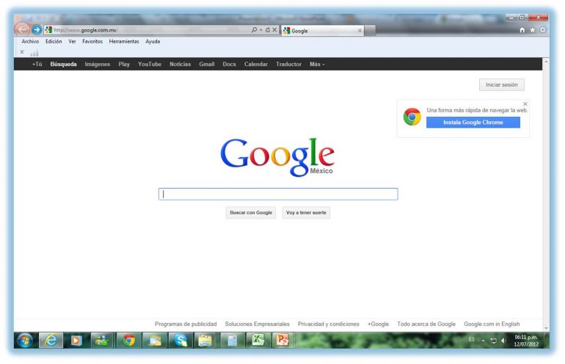Viewport: 565px width, 364px height.
Task: Open favorites star icon
Action: [533, 30]
